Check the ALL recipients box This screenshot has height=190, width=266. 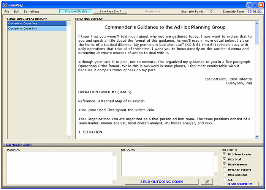pos(224,179)
